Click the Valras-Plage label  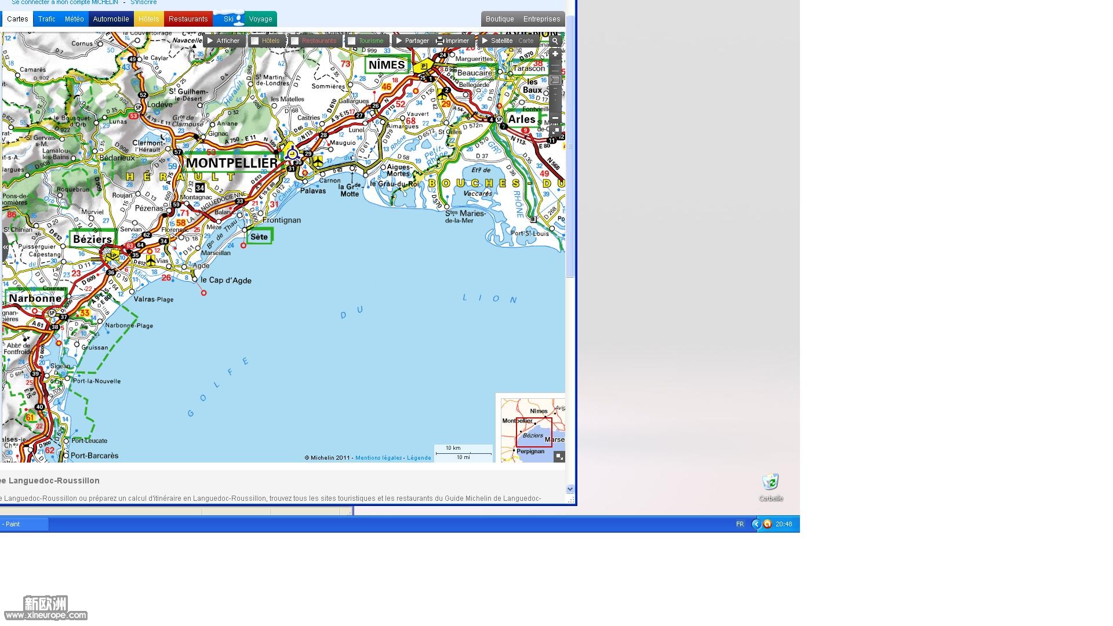[154, 300]
